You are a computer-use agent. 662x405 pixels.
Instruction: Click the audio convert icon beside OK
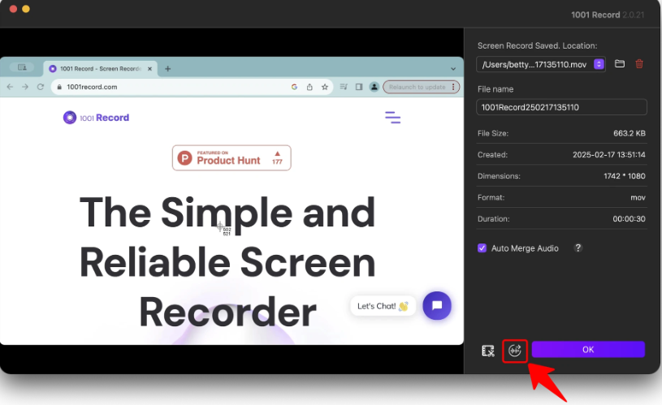(x=515, y=351)
